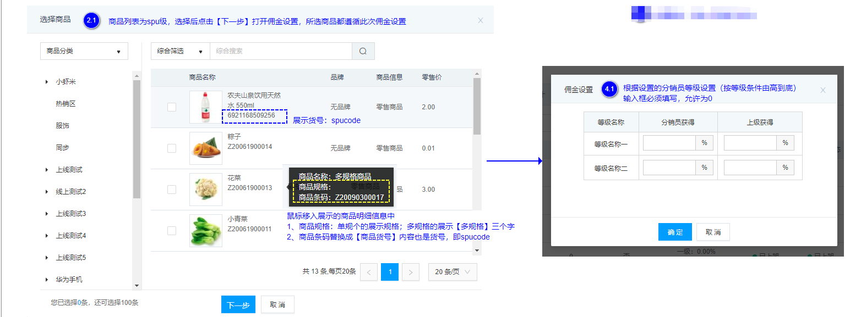Open the 20 条/页 page size dropdown
The width and height of the screenshot is (861, 317).
452,272
